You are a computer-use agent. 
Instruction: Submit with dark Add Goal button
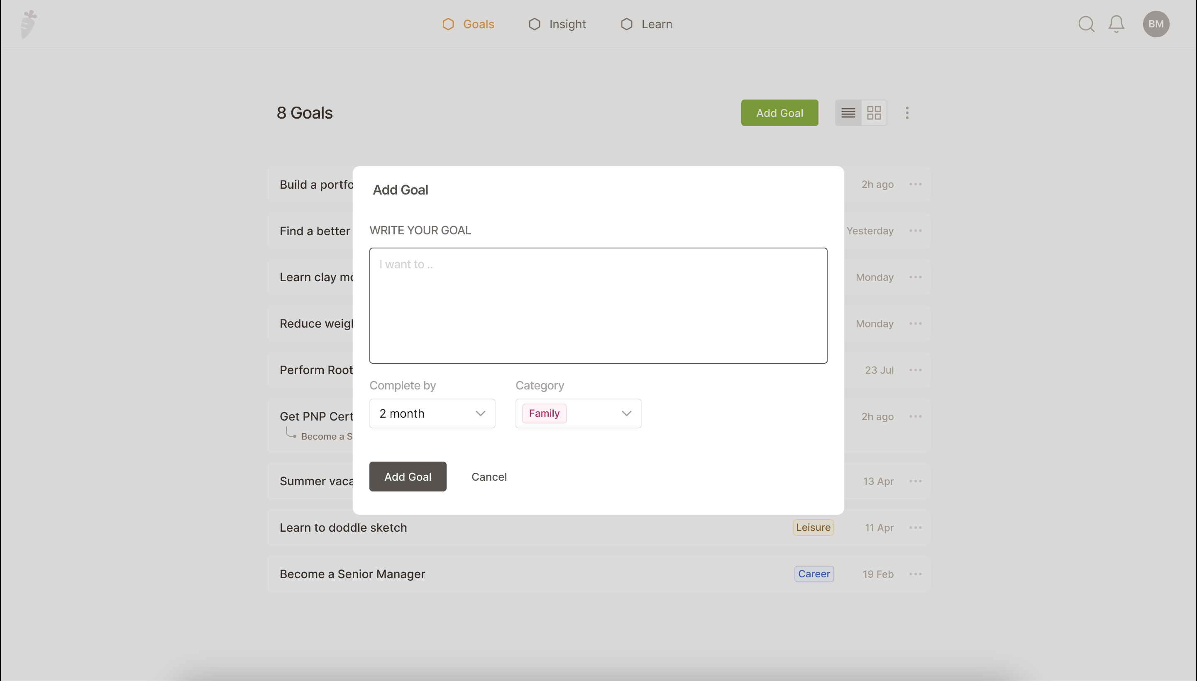coord(408,477)
